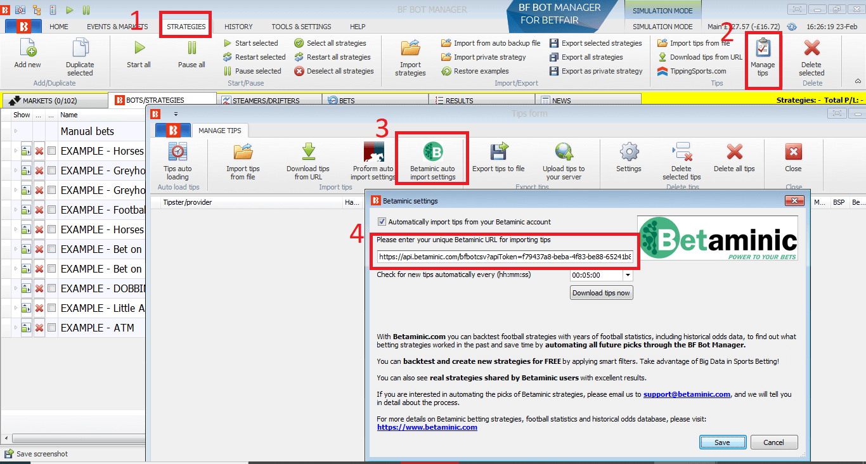This screenshot has height=464, width=866.
Task: Open the HOME ribbon tab
Action: pos(59,27)
